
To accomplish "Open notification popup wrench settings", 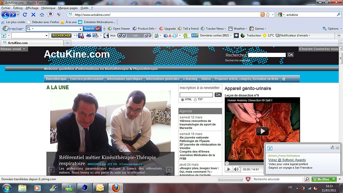I will [x=332, y=147].
